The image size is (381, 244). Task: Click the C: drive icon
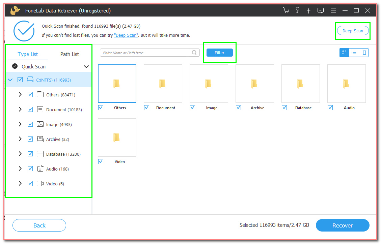[30, 80]
